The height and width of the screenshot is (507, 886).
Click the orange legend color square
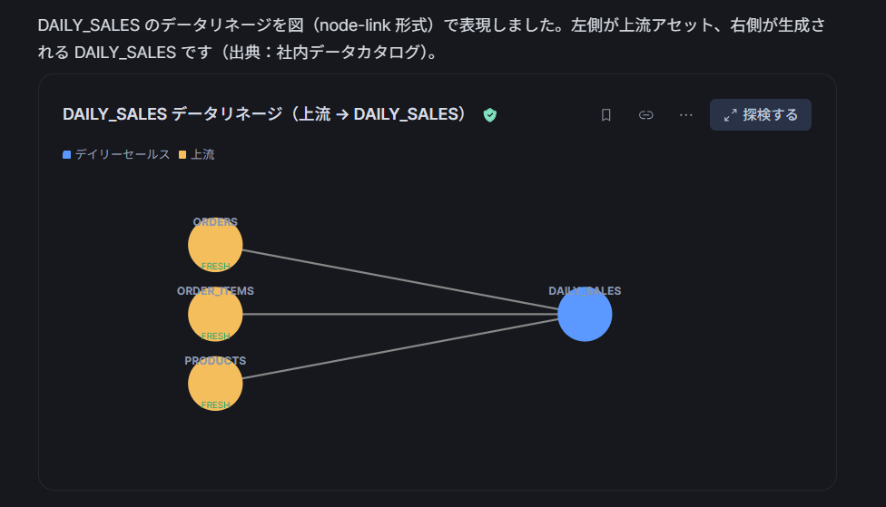coord(182,155)
